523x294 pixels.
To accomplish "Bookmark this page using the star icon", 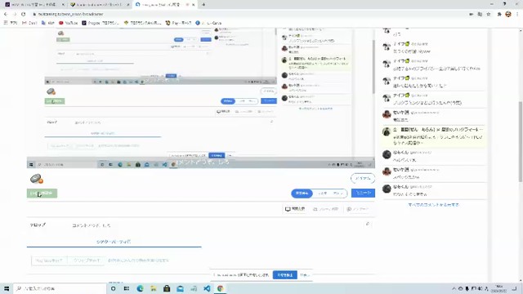I will coord(489,14).
